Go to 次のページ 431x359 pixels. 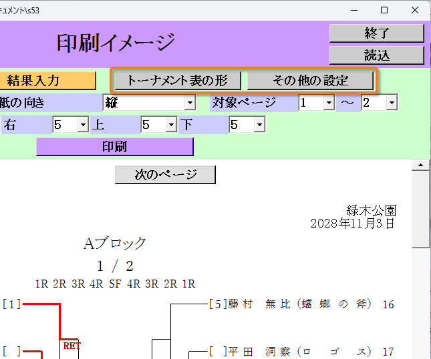point(165,175)
